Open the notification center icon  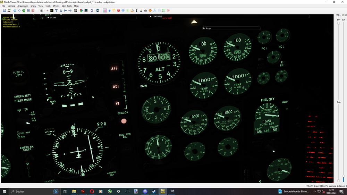(x=341, y=191)
